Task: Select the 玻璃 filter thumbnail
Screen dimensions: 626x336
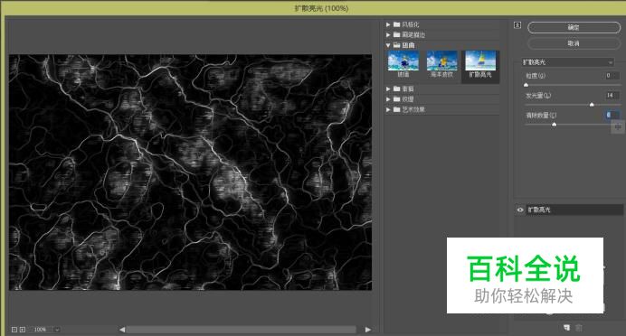Action: pos(403,64)
